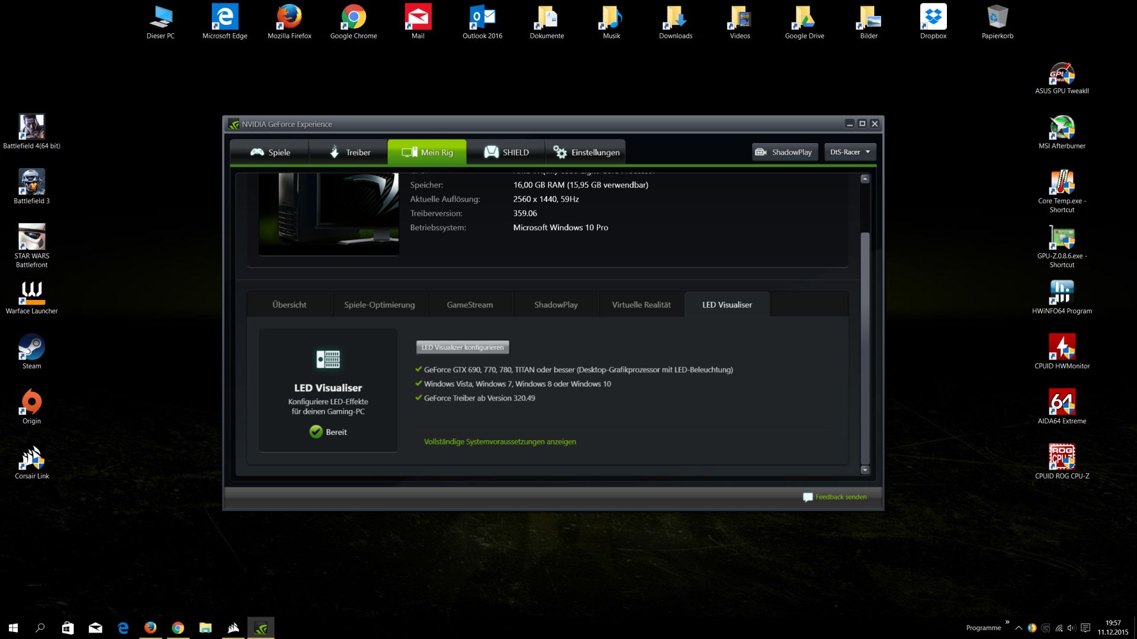Expand hidden system tray icons chevron
This screenshot has height=639, width=1137.
click(x=1018, y=628)
